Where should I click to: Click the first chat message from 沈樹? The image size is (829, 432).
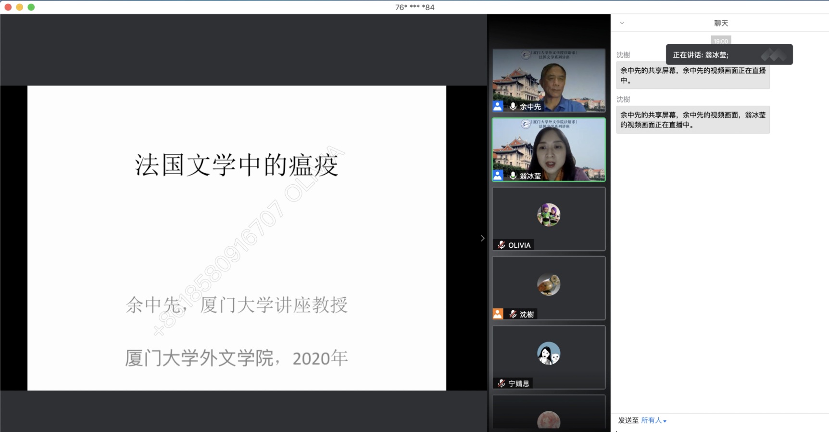pos(692,76)
